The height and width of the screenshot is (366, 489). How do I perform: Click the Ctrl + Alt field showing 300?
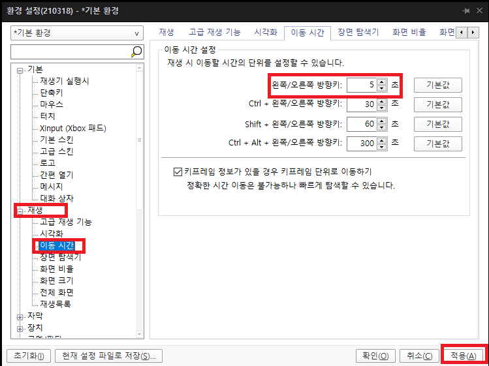(362, 144)
